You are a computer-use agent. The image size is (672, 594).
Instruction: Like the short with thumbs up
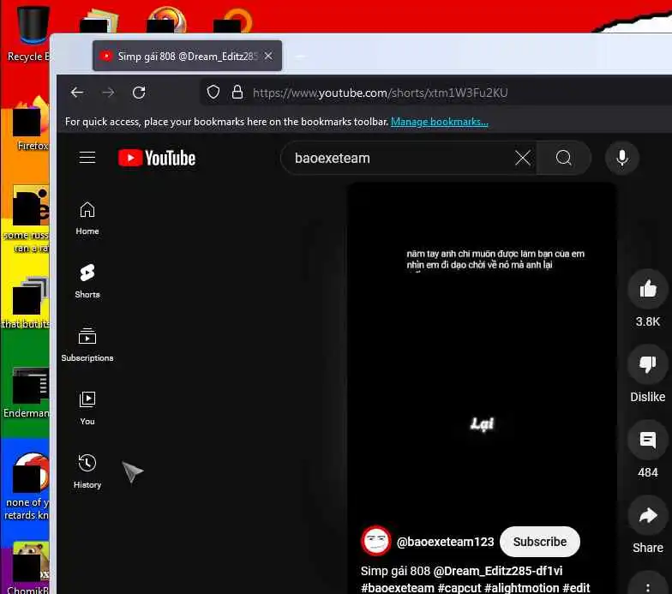click(x=648, y=290)
